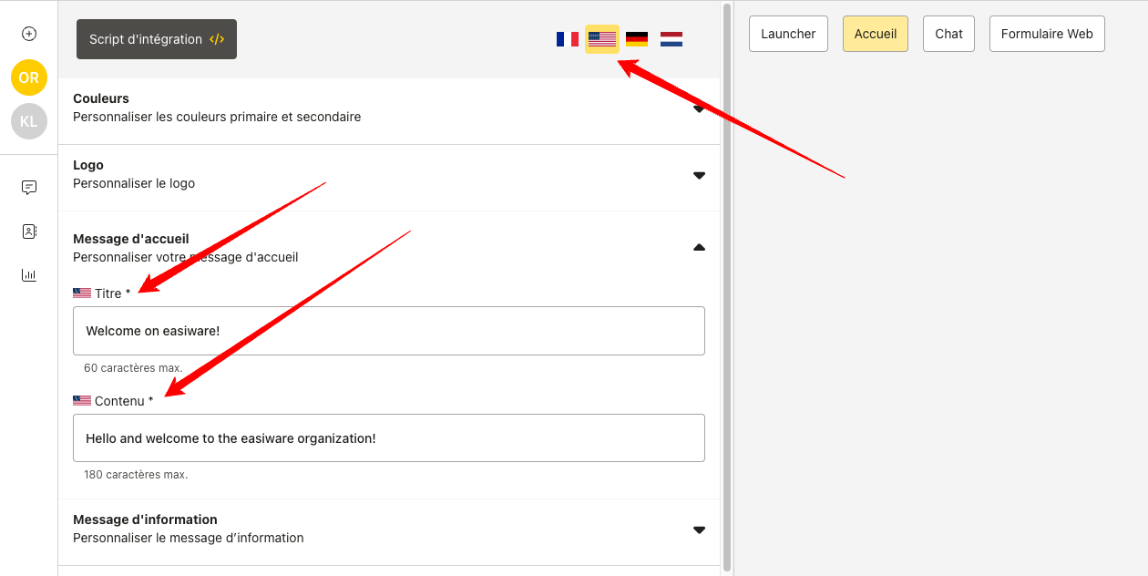Switch to the Launcher preview tab
This screenshot has height=576, width=1148.
click(788, 34)
